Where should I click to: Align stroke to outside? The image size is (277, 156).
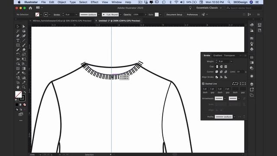(226, 77)
